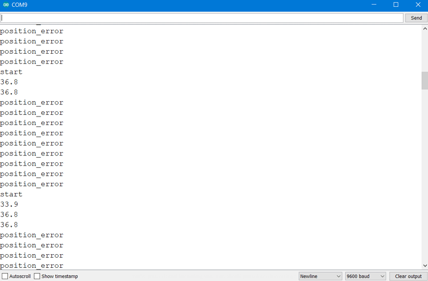Toggle the Show timestamp checkbox

click(x=37, y=276)
